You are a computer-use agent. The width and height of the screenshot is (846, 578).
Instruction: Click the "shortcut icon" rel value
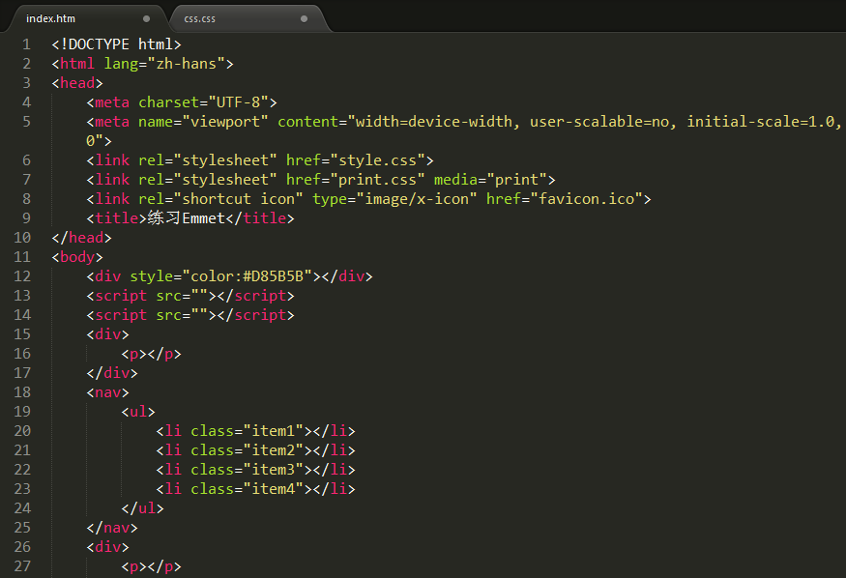pyautogui.click(x=239, y=199)
